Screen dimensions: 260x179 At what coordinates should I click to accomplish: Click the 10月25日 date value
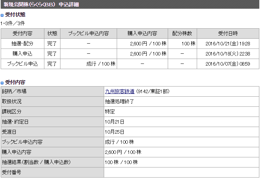click(114, 132)
